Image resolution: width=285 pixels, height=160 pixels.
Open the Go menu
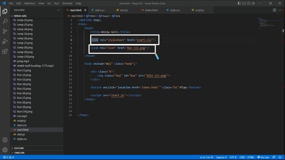pos(49,3)
